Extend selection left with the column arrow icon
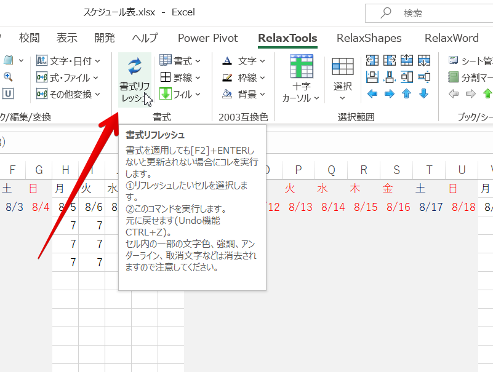 pos(372,60)
